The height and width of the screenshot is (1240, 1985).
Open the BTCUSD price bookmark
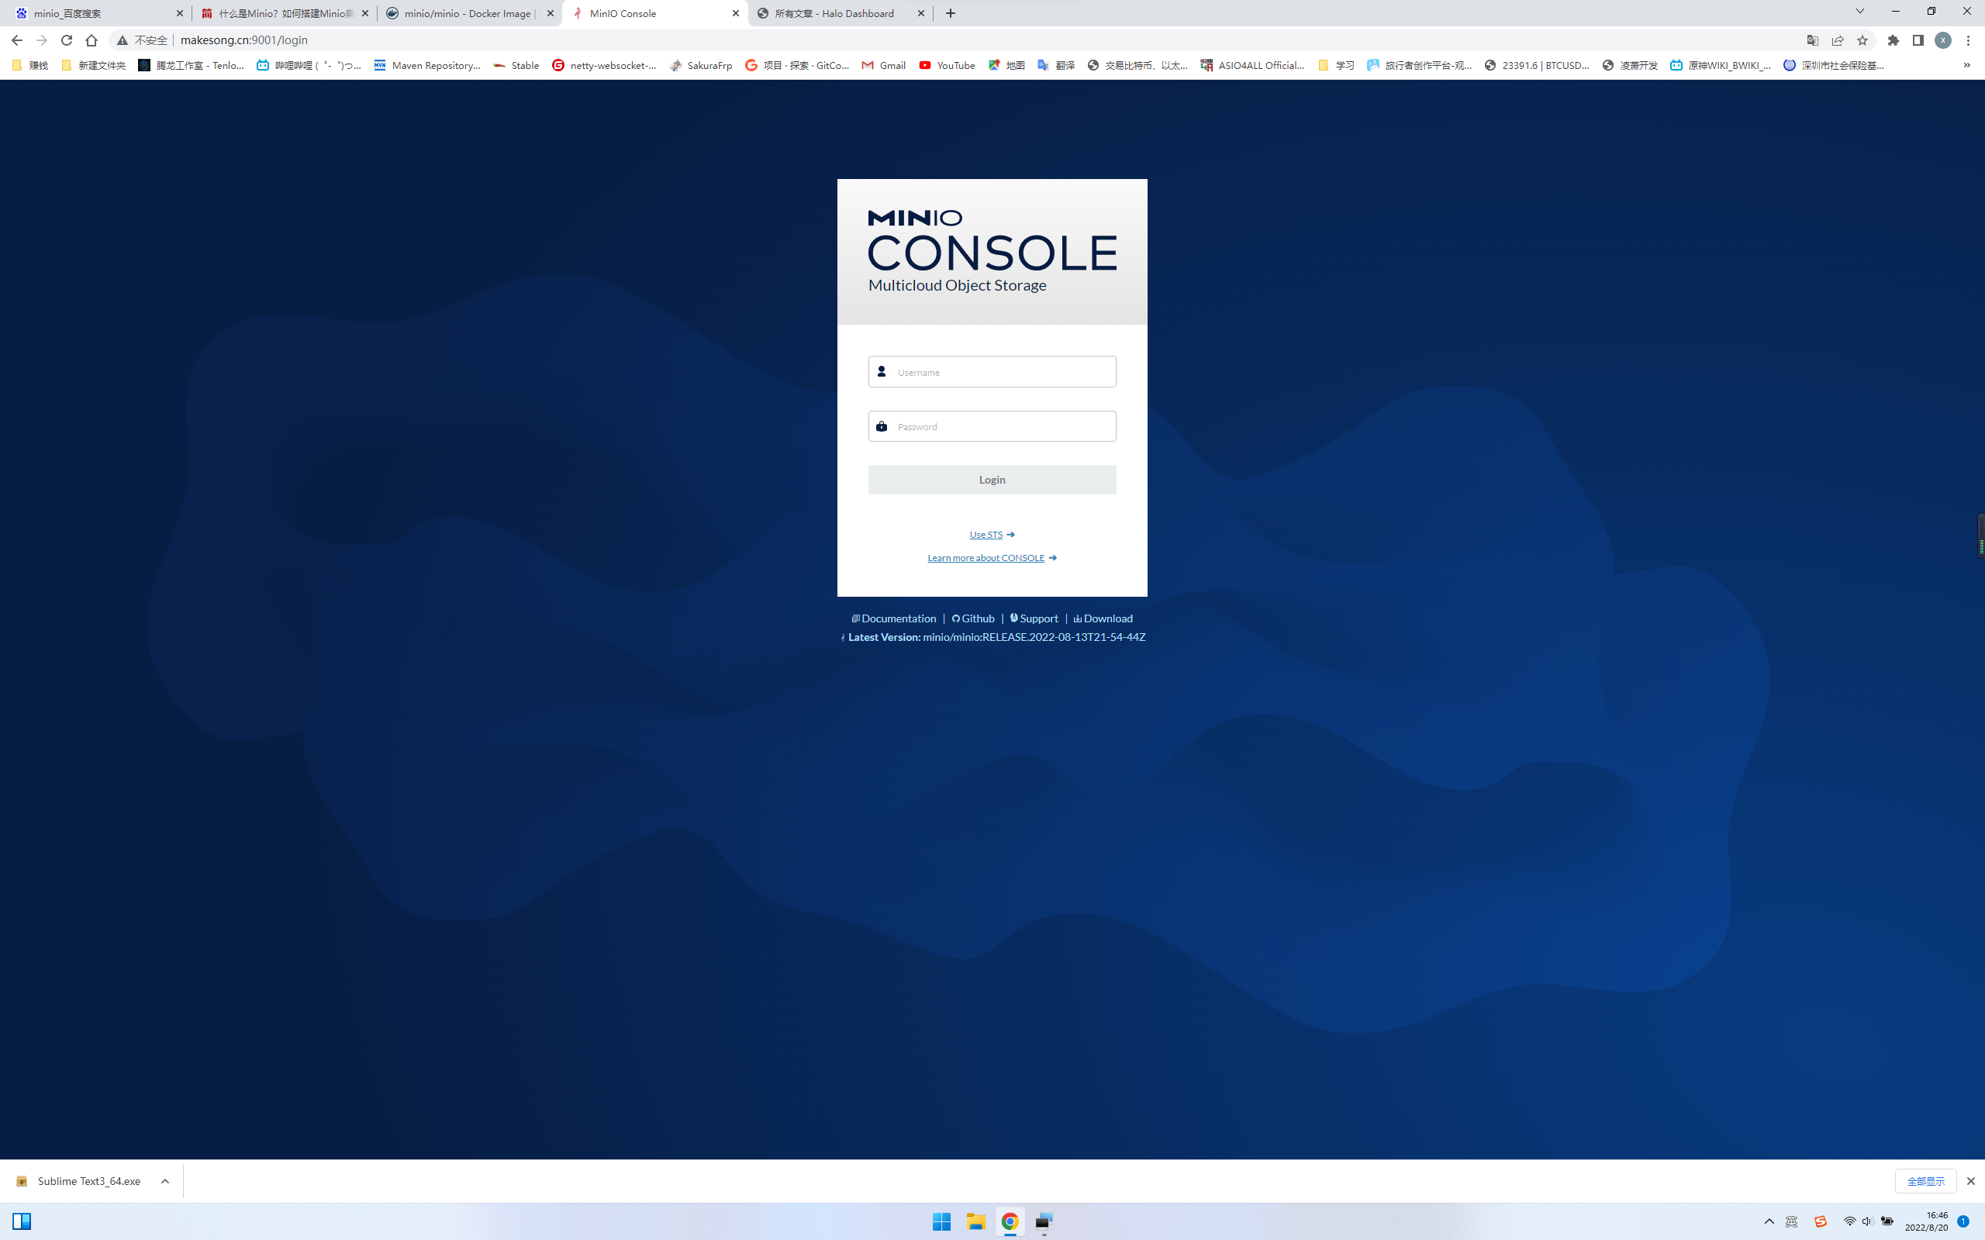tap(1537, 66)
